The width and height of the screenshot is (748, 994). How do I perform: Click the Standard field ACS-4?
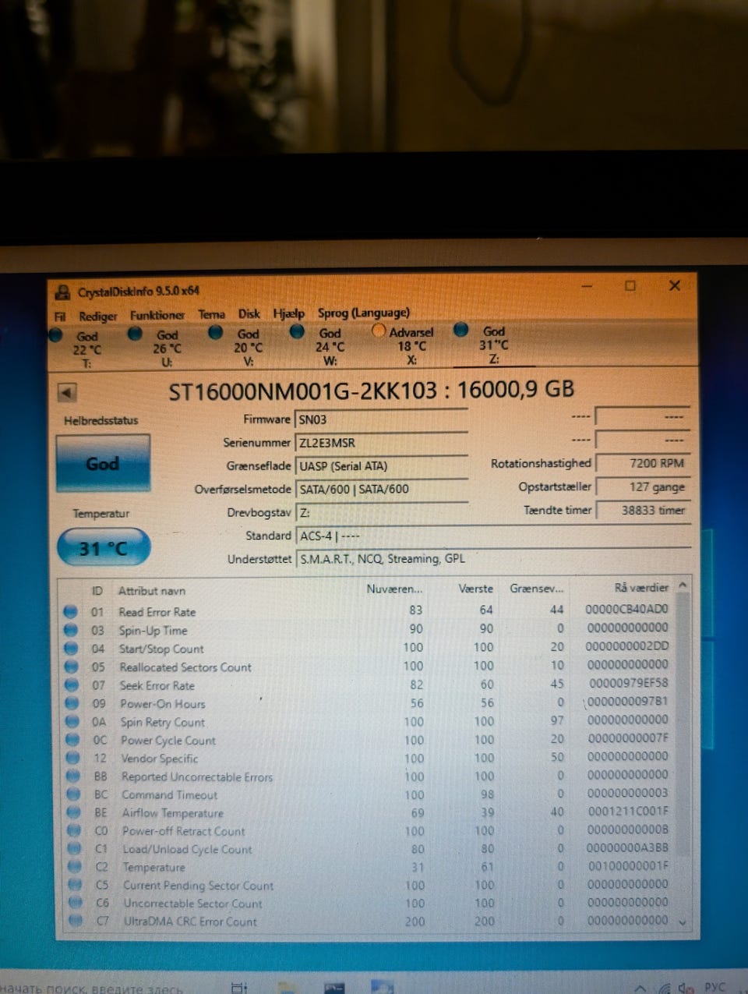pos(492,536)
